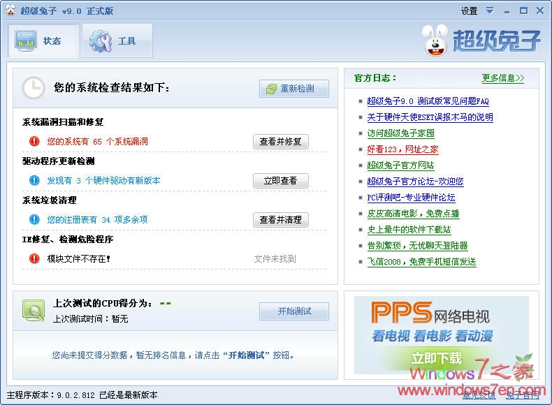The image size is (552, 405).
Task: Expand the dropdown arrow next to 设置
Action: [490, 10]
